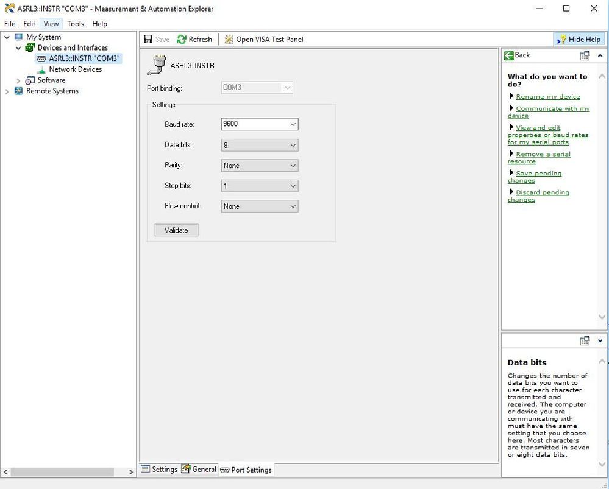Open the Edit menu
609x489 pixels.
coord(29,24)
